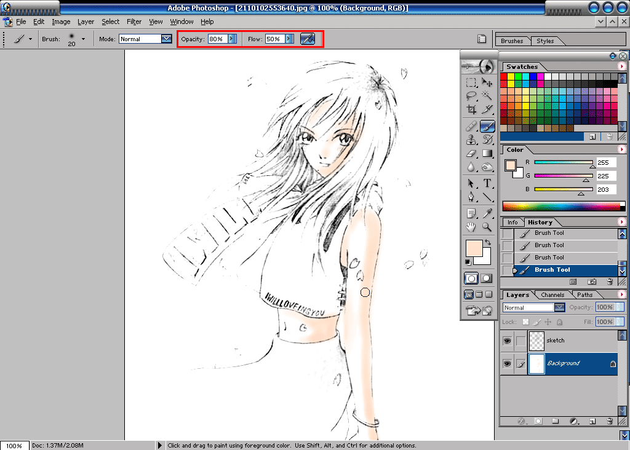Pick a color from the Color panel spectrum ramp

[564, 206]
